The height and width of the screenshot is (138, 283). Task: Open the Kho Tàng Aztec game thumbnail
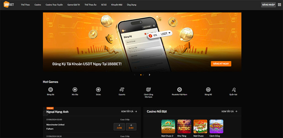point(184,126)
